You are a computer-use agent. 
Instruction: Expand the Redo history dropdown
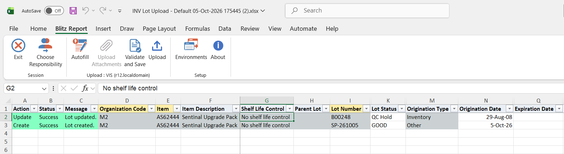coord(110,11)
